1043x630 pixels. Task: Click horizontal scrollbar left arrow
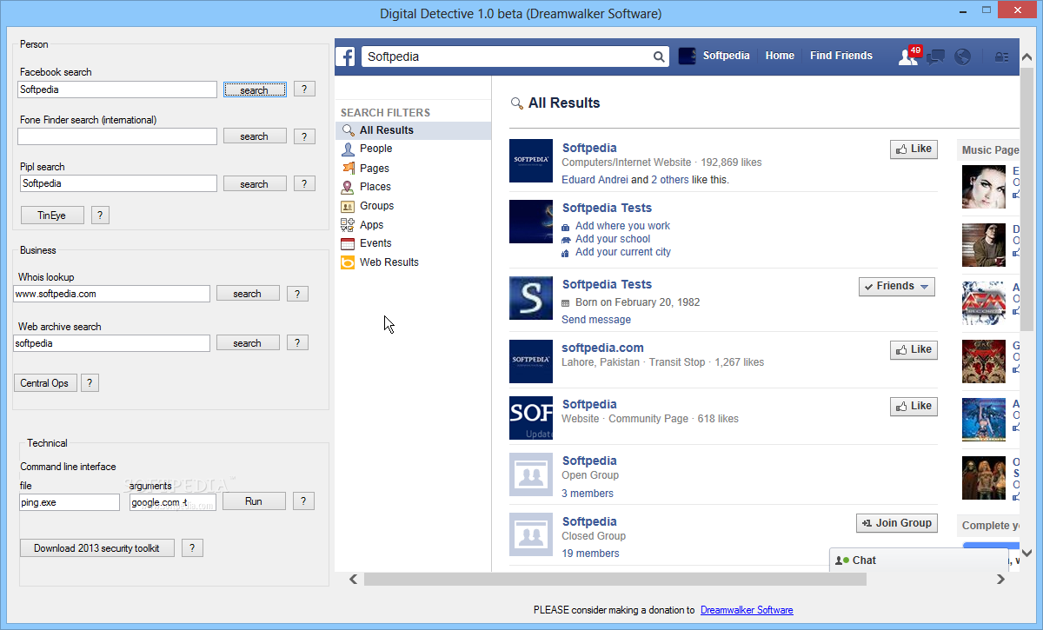353,579
